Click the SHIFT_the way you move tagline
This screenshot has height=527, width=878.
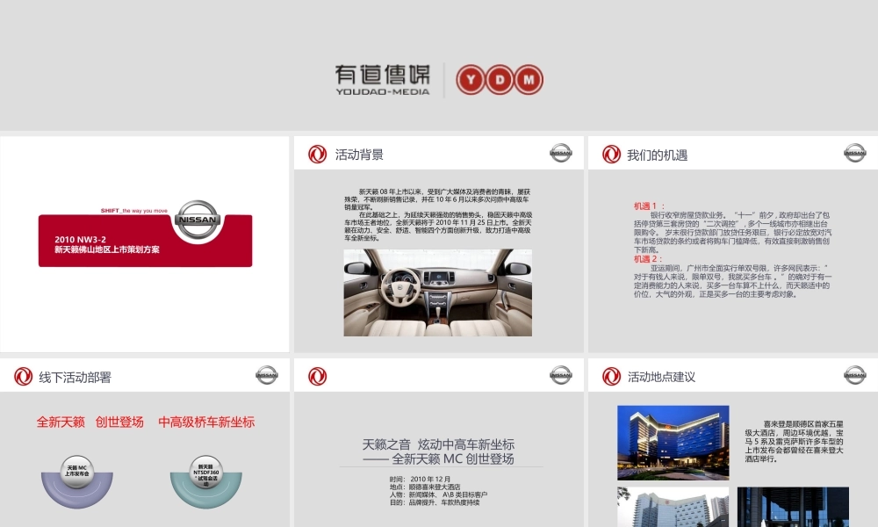click(x=133, y=211)
